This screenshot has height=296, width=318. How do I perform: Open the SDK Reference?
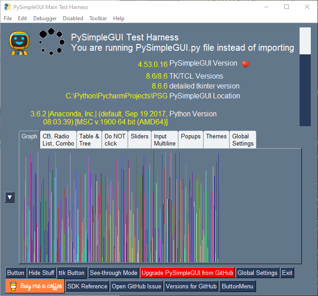(x=87, y=286)
